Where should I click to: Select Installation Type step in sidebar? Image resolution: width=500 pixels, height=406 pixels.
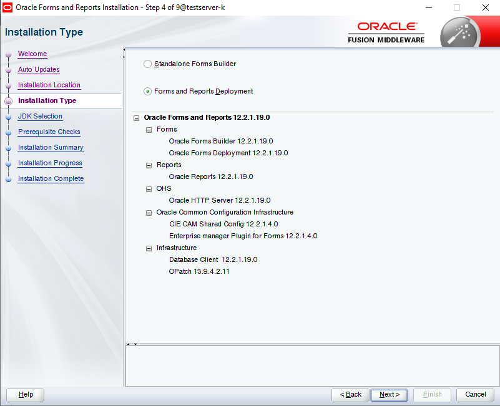click(x=47, y=100)
